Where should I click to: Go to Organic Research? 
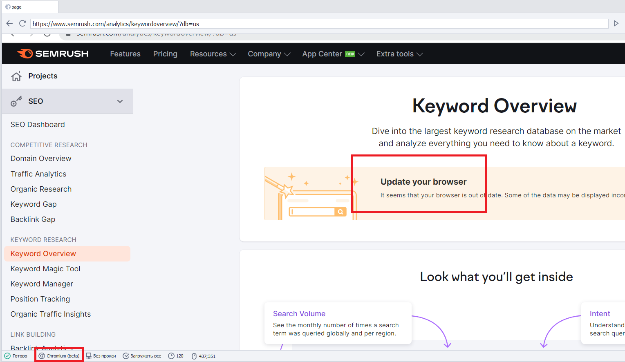pyautogui.click(x=41, y=189)
